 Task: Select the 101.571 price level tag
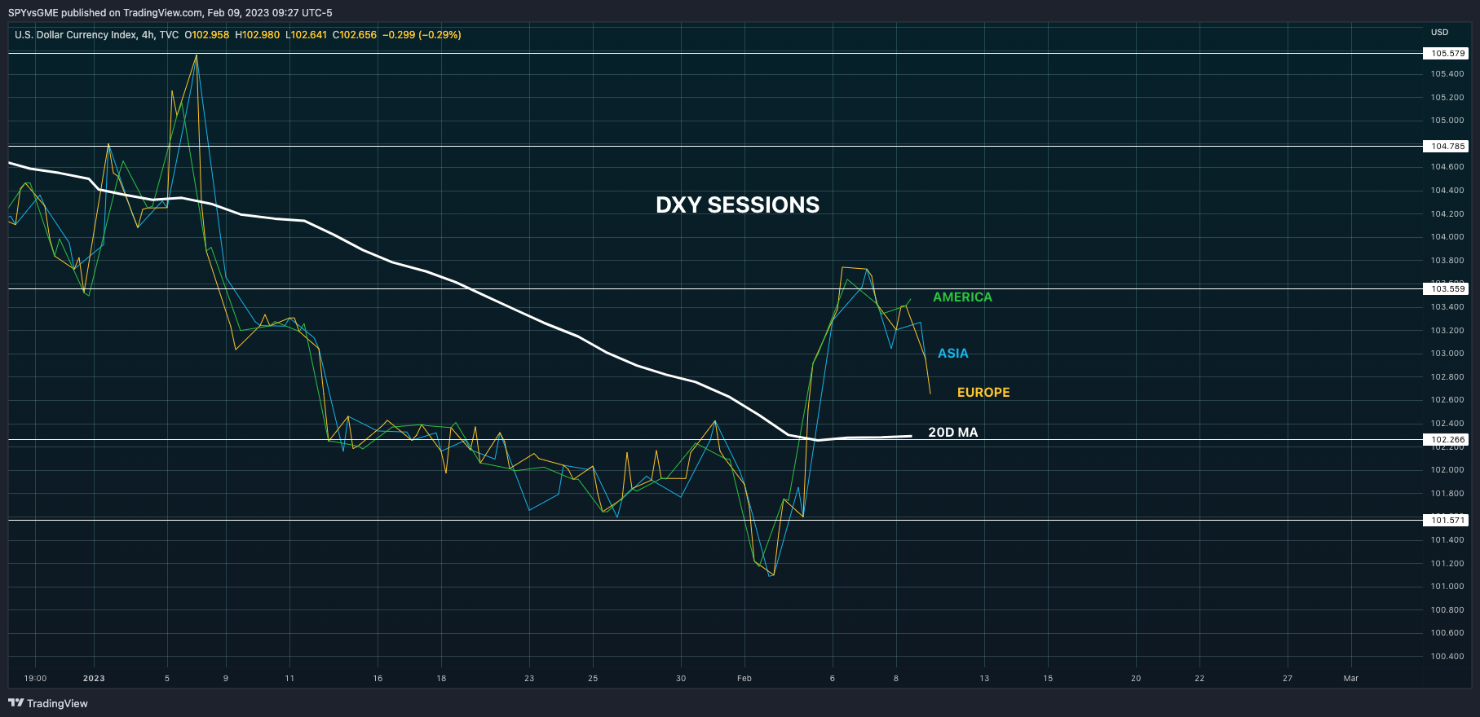(1446, 520)
